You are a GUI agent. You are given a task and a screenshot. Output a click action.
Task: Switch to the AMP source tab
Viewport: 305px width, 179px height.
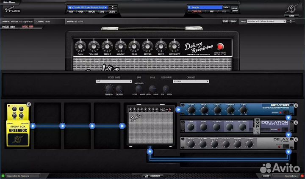point(212,12)
